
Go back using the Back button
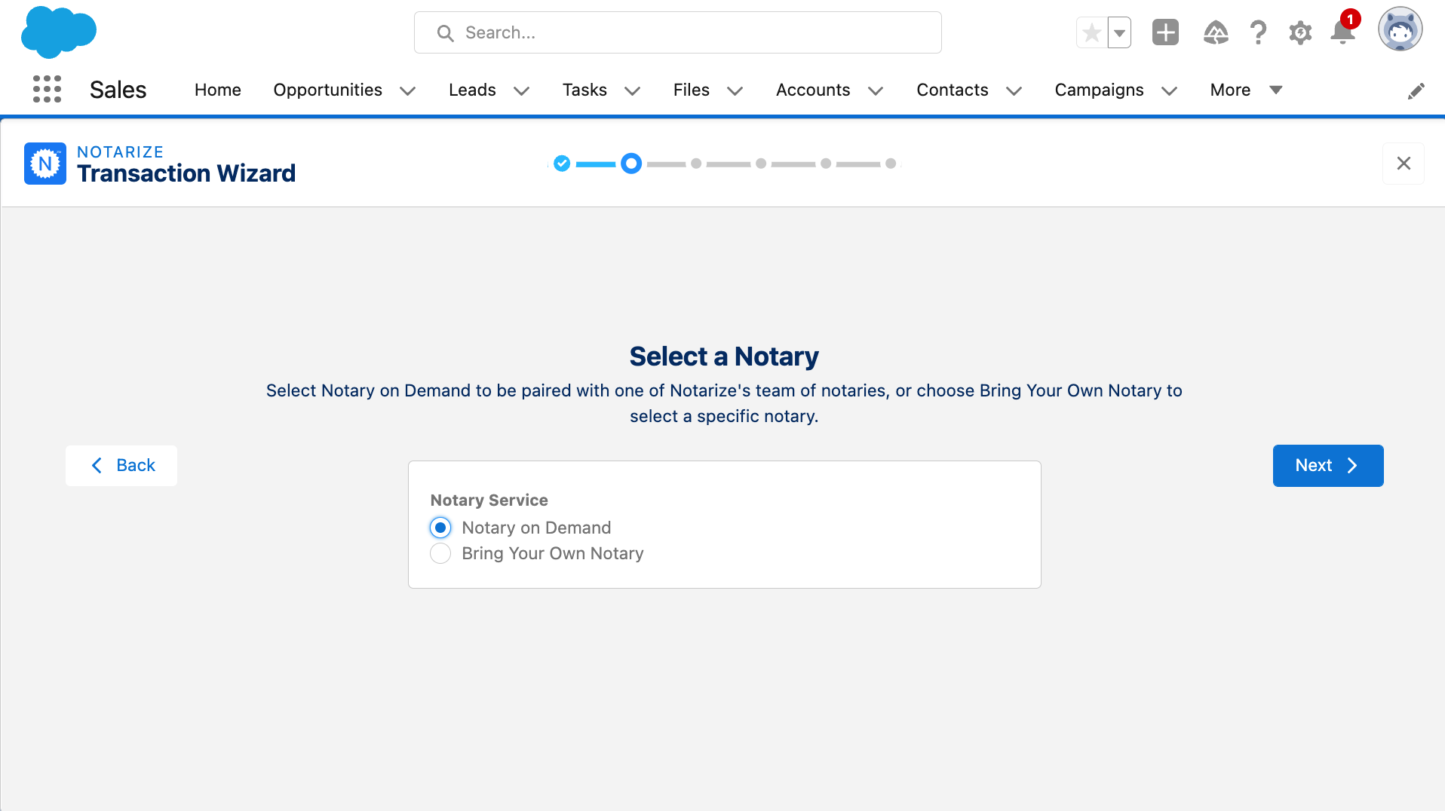tap(121, 465)
